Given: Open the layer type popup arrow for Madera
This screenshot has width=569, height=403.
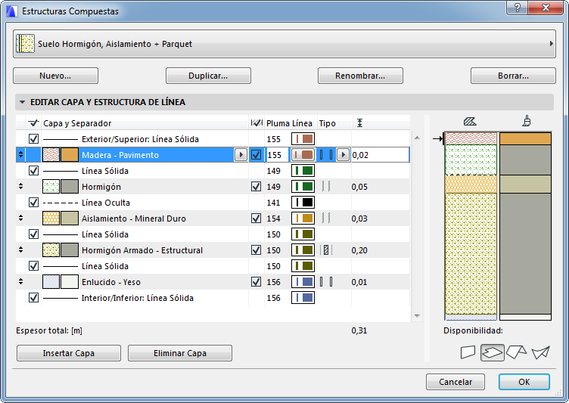Looking at the screenshot, I should click(x=343, y=155).
